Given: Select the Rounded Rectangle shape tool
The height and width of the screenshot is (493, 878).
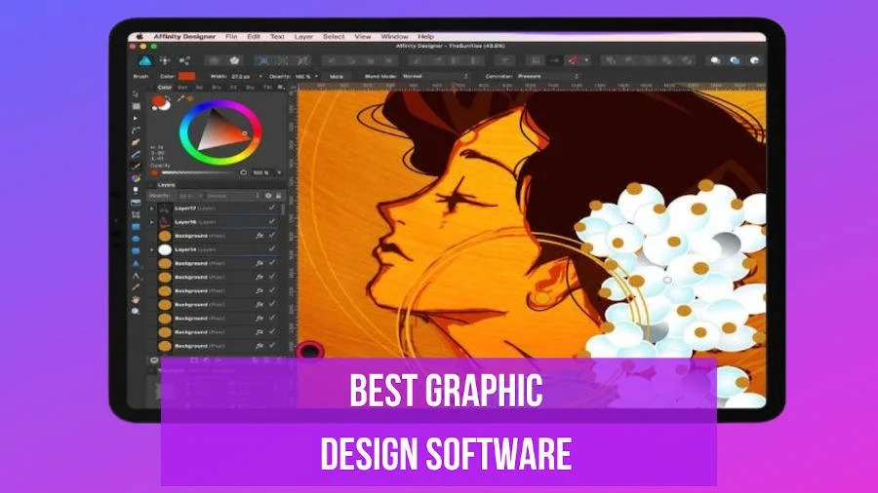Looking at the screenshot, I should 136,251.
